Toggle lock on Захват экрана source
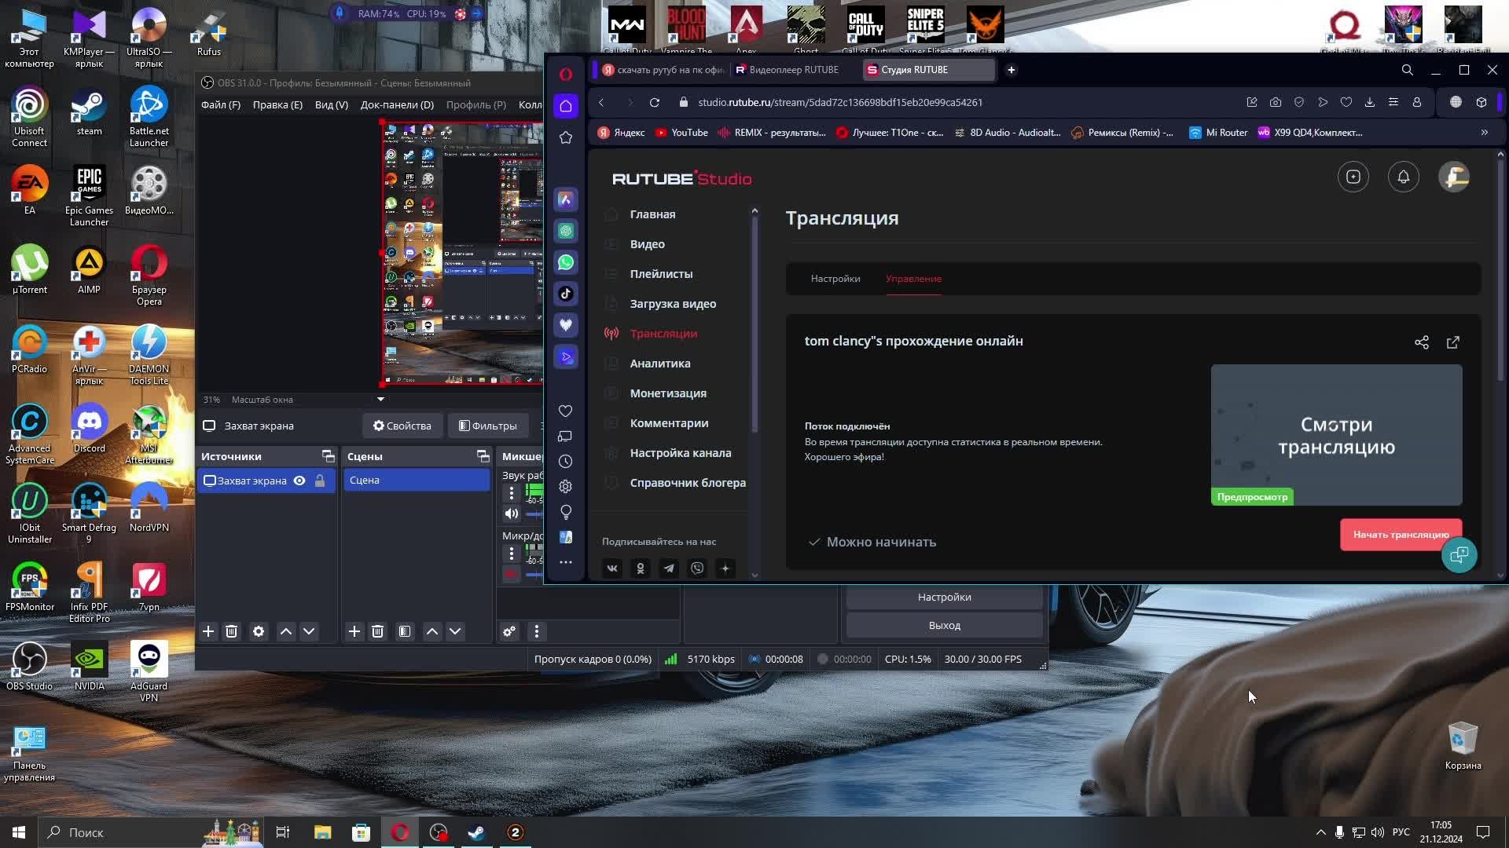 [x=320, y=481]
